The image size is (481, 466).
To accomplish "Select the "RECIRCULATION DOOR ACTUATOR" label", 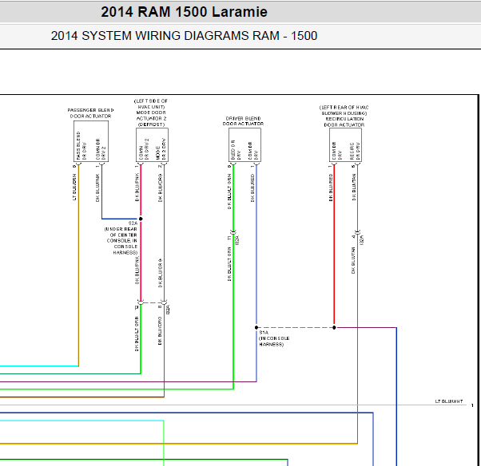I will pyautogui.click(x=344, y=122).
